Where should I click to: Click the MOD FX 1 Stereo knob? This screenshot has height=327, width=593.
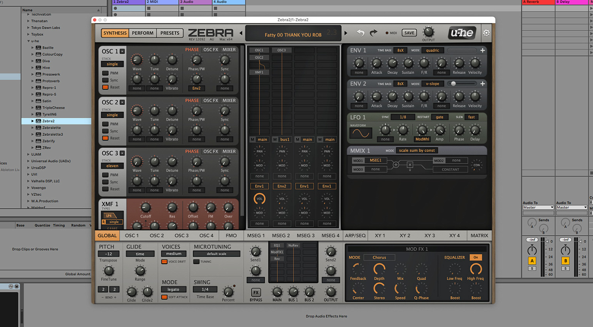pyautogui.click(x=379, y=289)
